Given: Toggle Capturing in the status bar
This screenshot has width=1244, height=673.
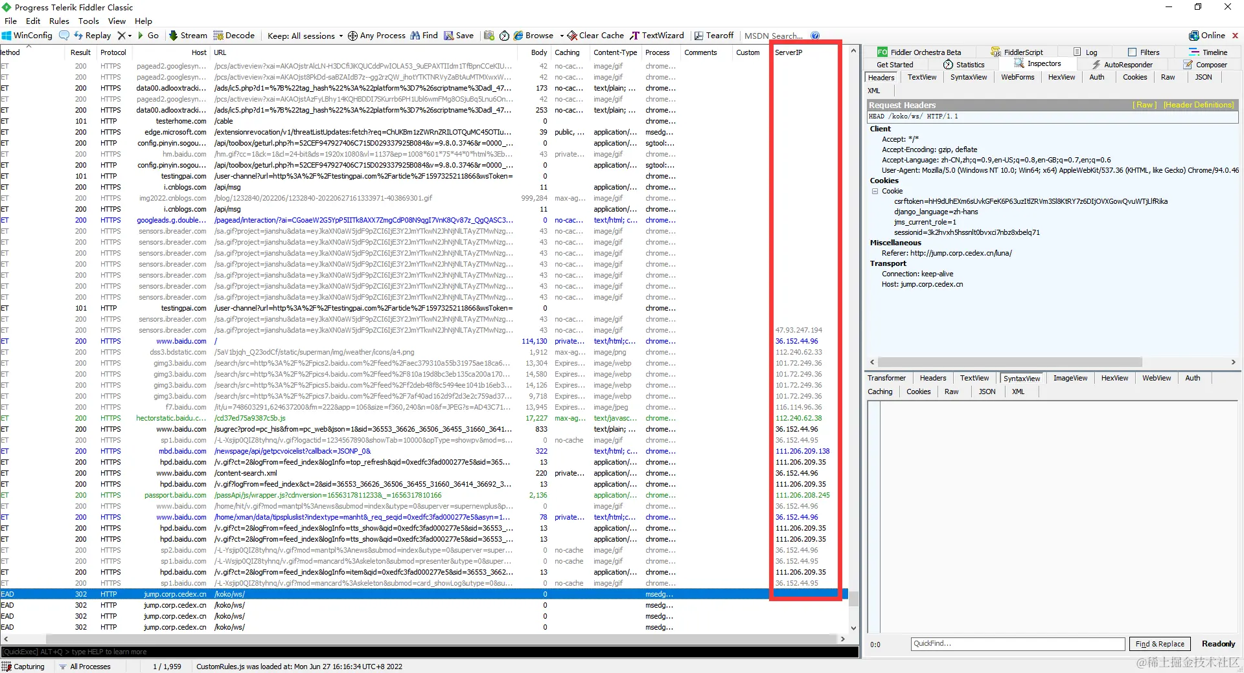Looking at the screenshot, I should (x=24, y=667).
